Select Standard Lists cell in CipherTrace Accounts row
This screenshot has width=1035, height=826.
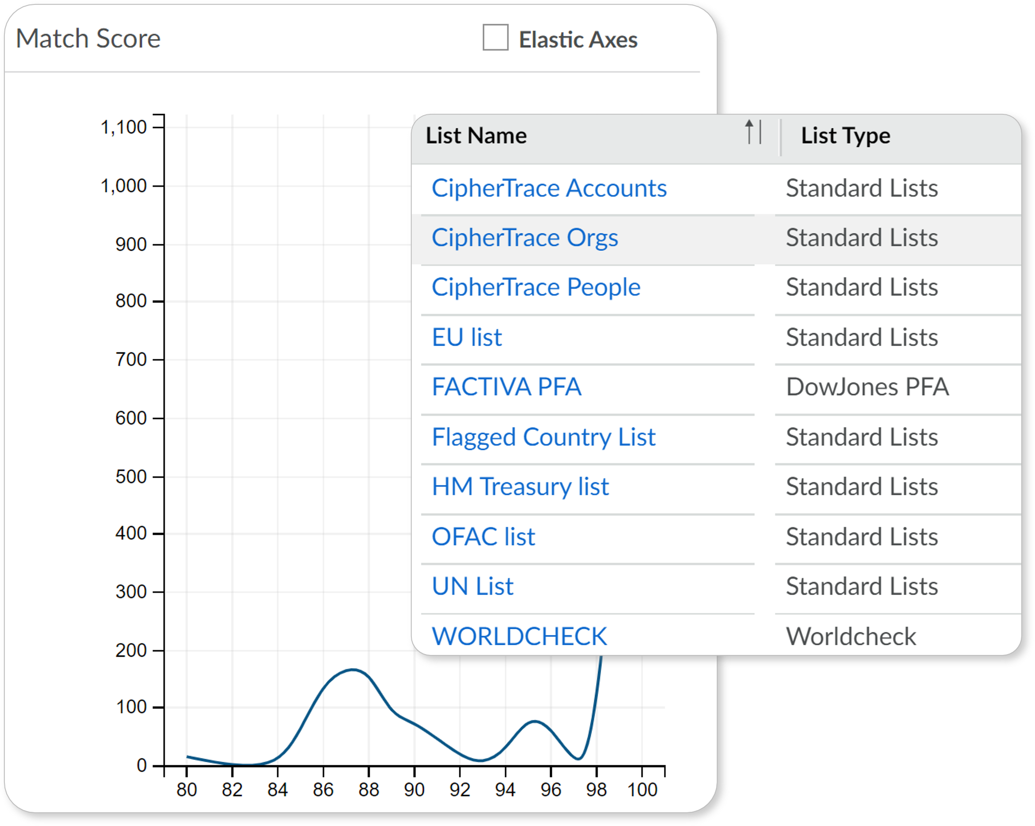(862, 187)
